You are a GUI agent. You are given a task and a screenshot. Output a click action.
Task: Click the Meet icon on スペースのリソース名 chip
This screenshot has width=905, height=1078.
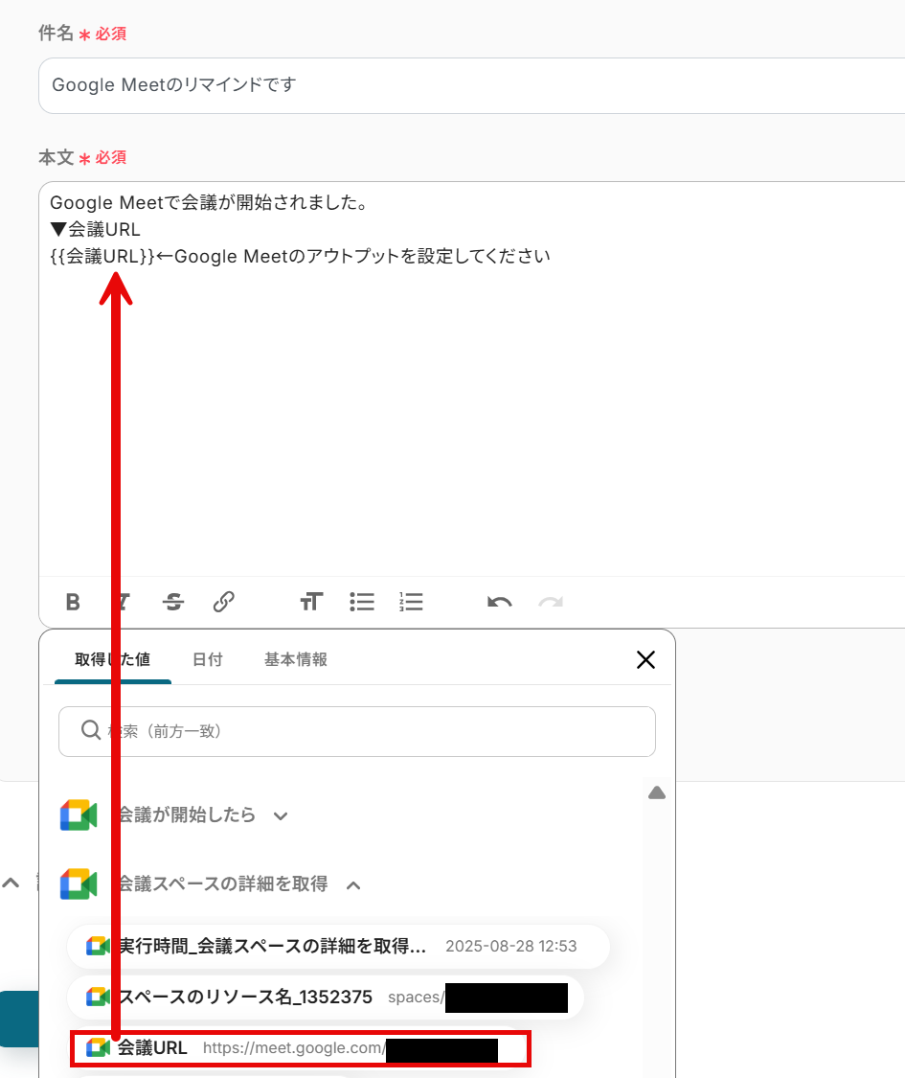coord(99,997)
